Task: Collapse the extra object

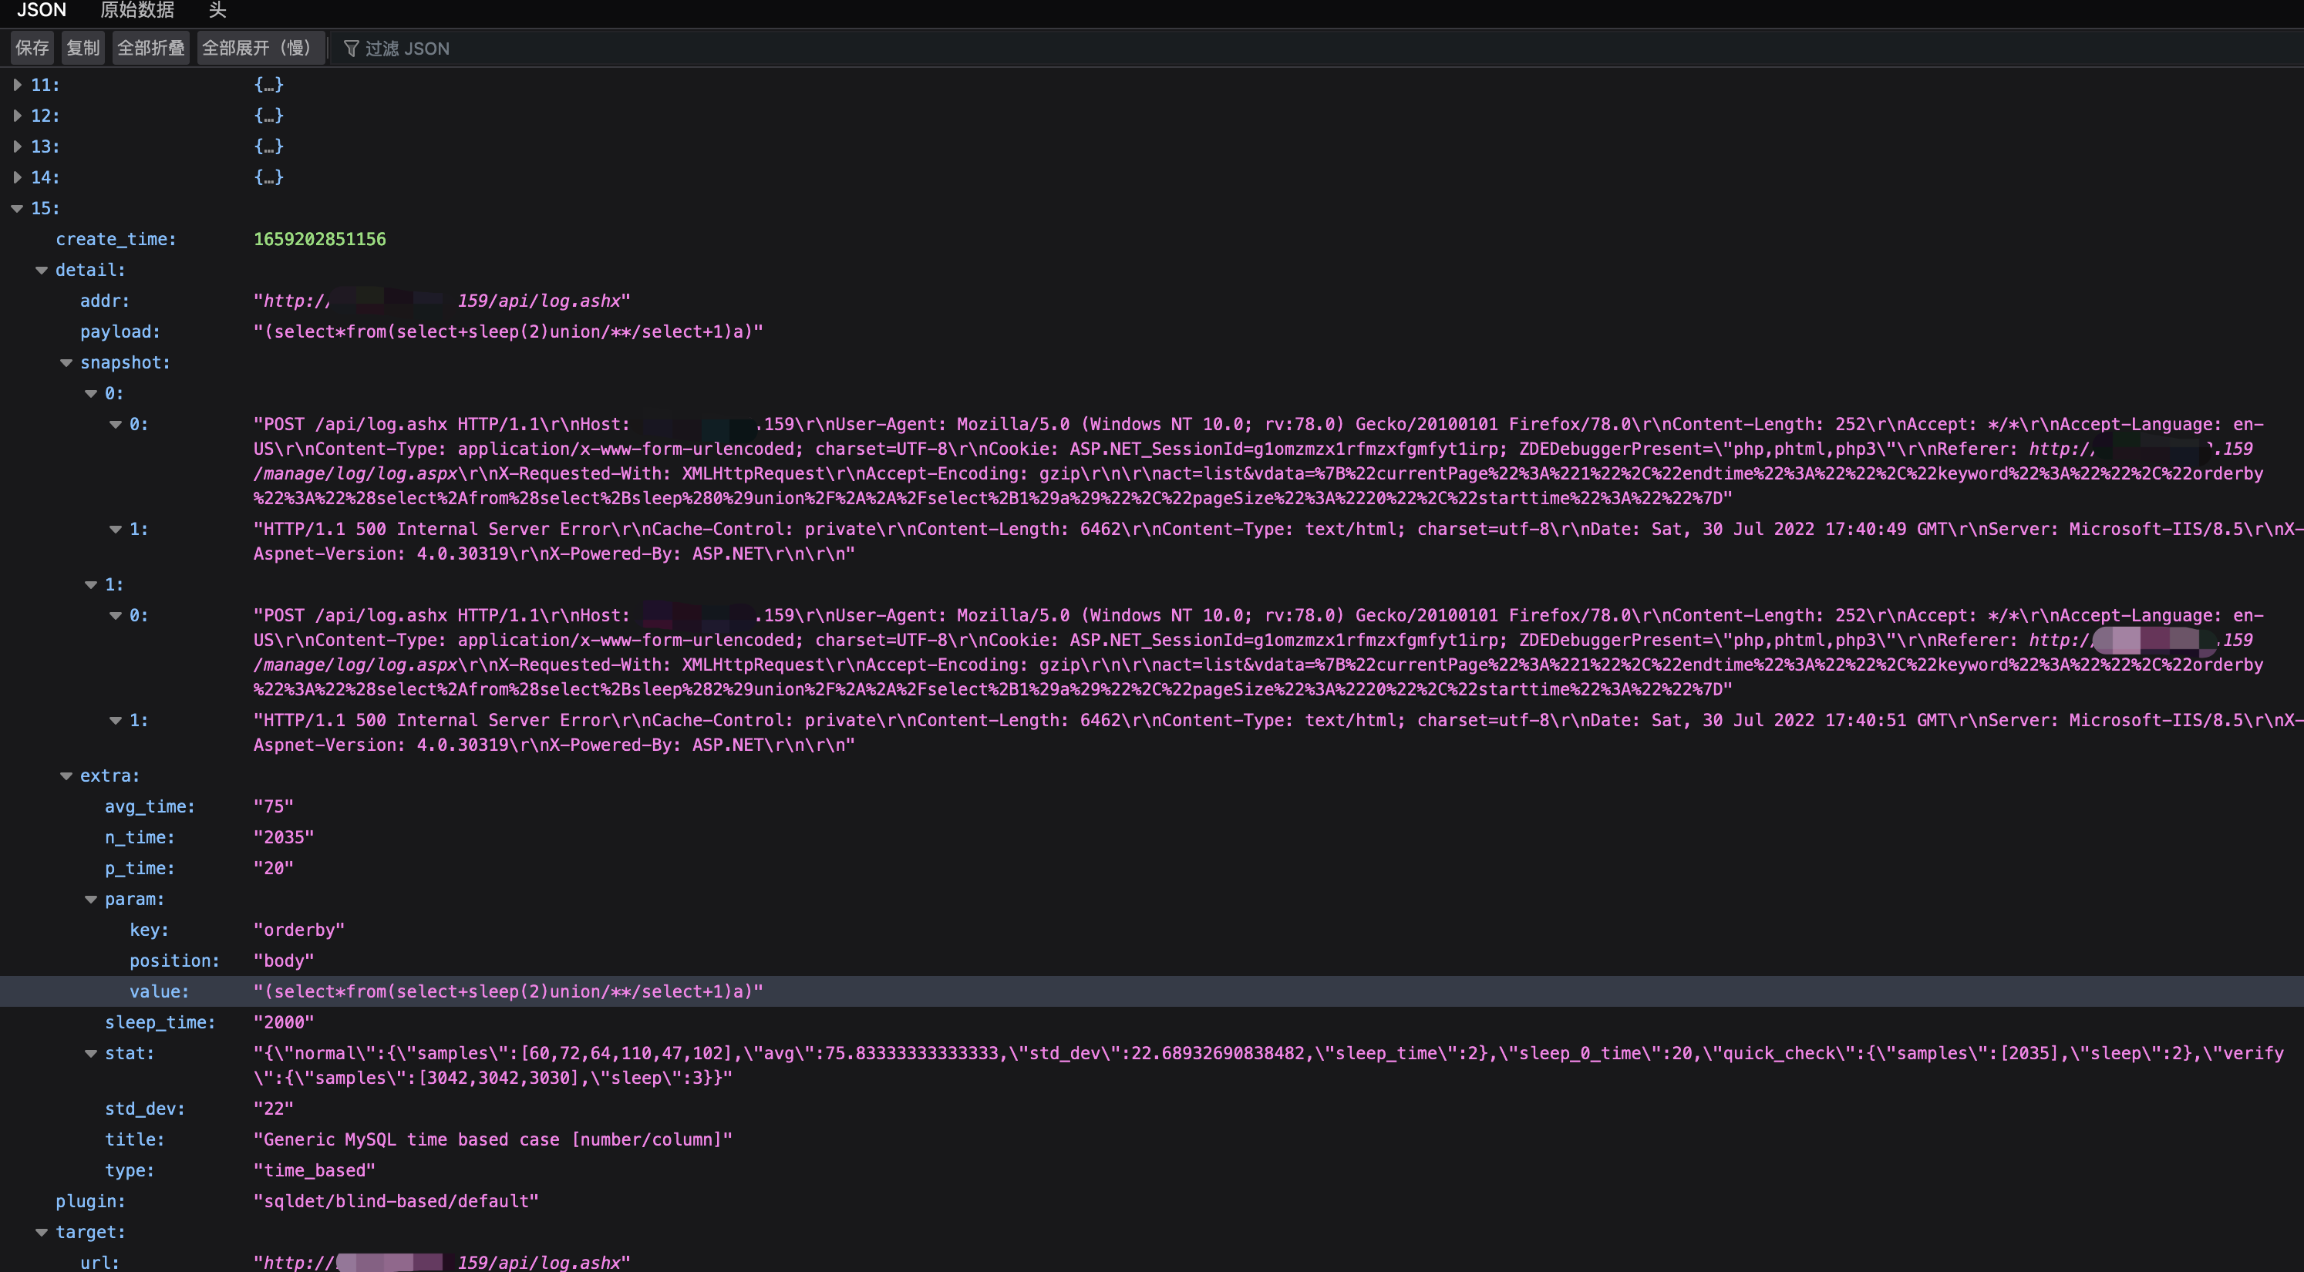Action: [66, 776]
